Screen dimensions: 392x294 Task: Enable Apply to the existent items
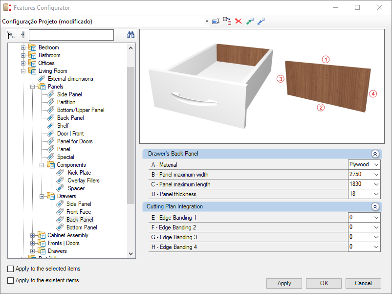[10, 280]
